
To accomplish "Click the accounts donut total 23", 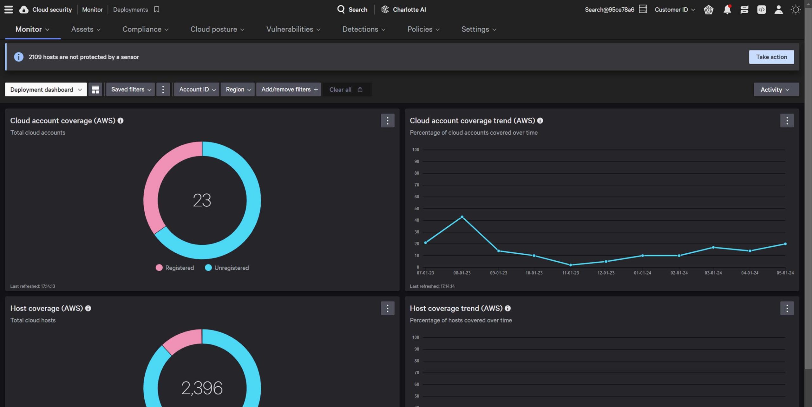I will pyautogui.click(x=202, y=200).
